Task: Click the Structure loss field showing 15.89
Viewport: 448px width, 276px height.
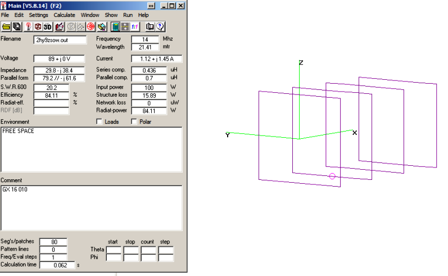Action: coord(149,96)
